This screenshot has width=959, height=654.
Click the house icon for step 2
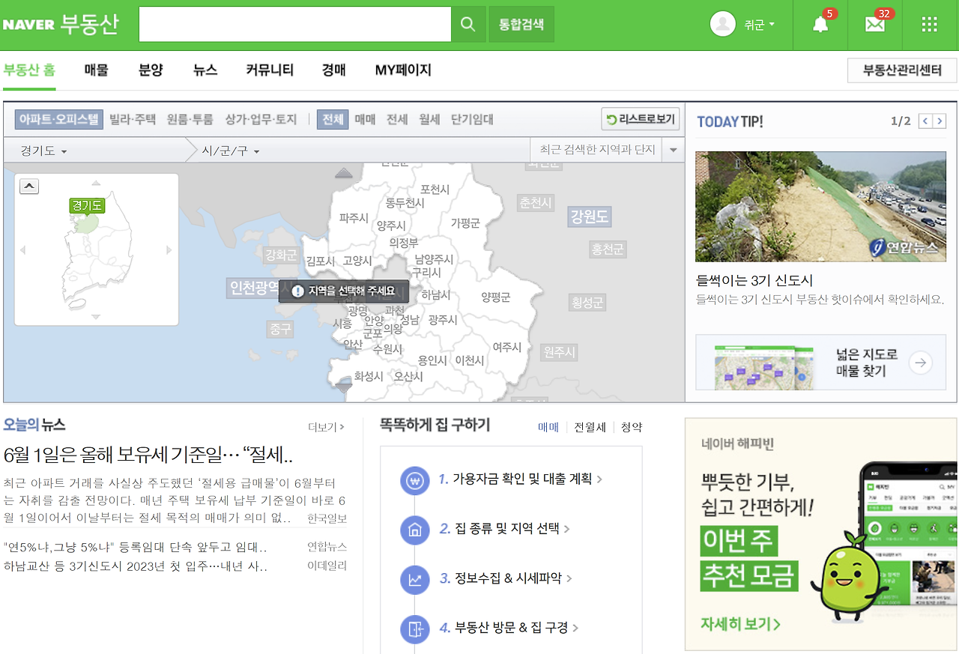coord(415,530)
